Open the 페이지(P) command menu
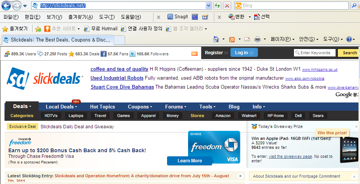The image size is (360, 184). point(282,39)
